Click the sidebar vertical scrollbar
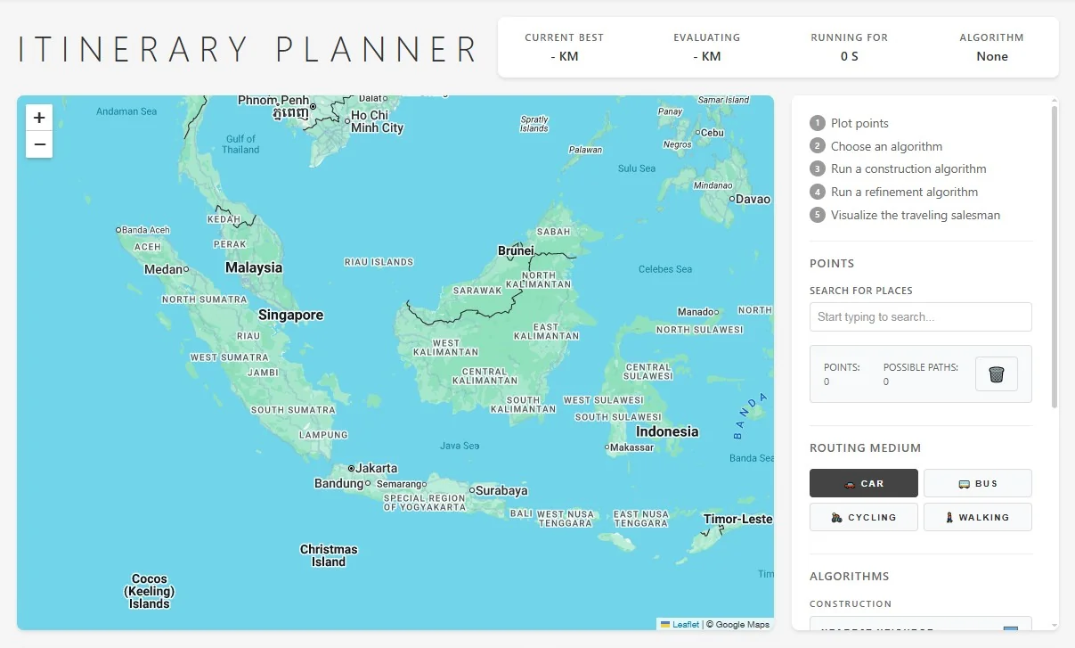 tap(1055, 257)
